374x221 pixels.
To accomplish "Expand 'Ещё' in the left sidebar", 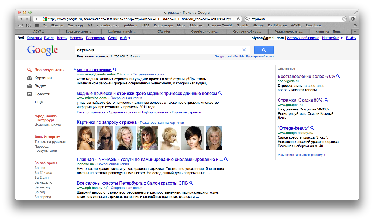I will coord(39,102).
